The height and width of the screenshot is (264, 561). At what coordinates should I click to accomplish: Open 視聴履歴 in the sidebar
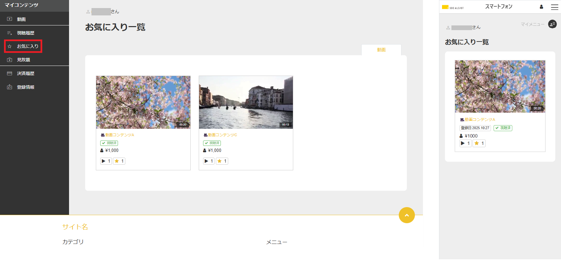25,33
